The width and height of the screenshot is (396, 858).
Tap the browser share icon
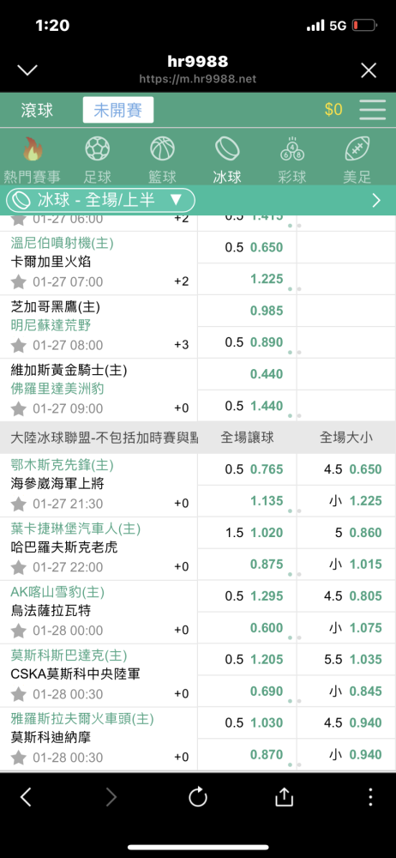(284, 797)
